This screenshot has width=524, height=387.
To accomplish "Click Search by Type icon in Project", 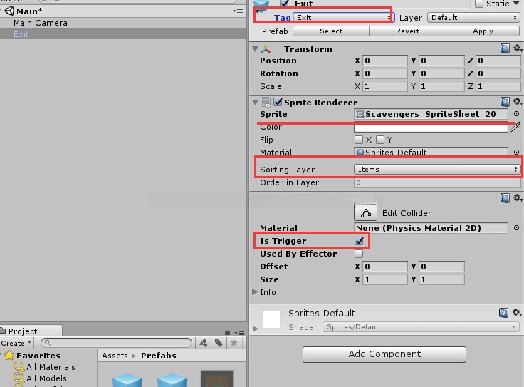I will click(203, 343).
